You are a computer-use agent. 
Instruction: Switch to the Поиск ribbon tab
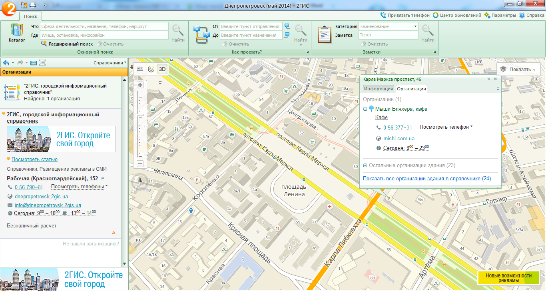[30, 16]
